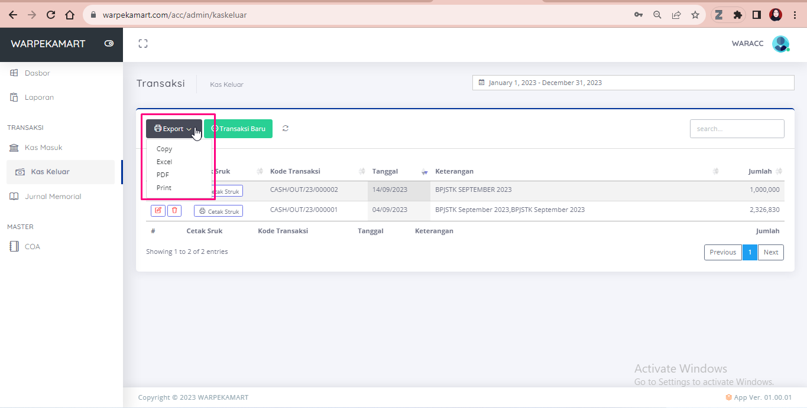The image size is (807, 408).
Task: Open COA in sidebar
Action: (x=33, y=247)
